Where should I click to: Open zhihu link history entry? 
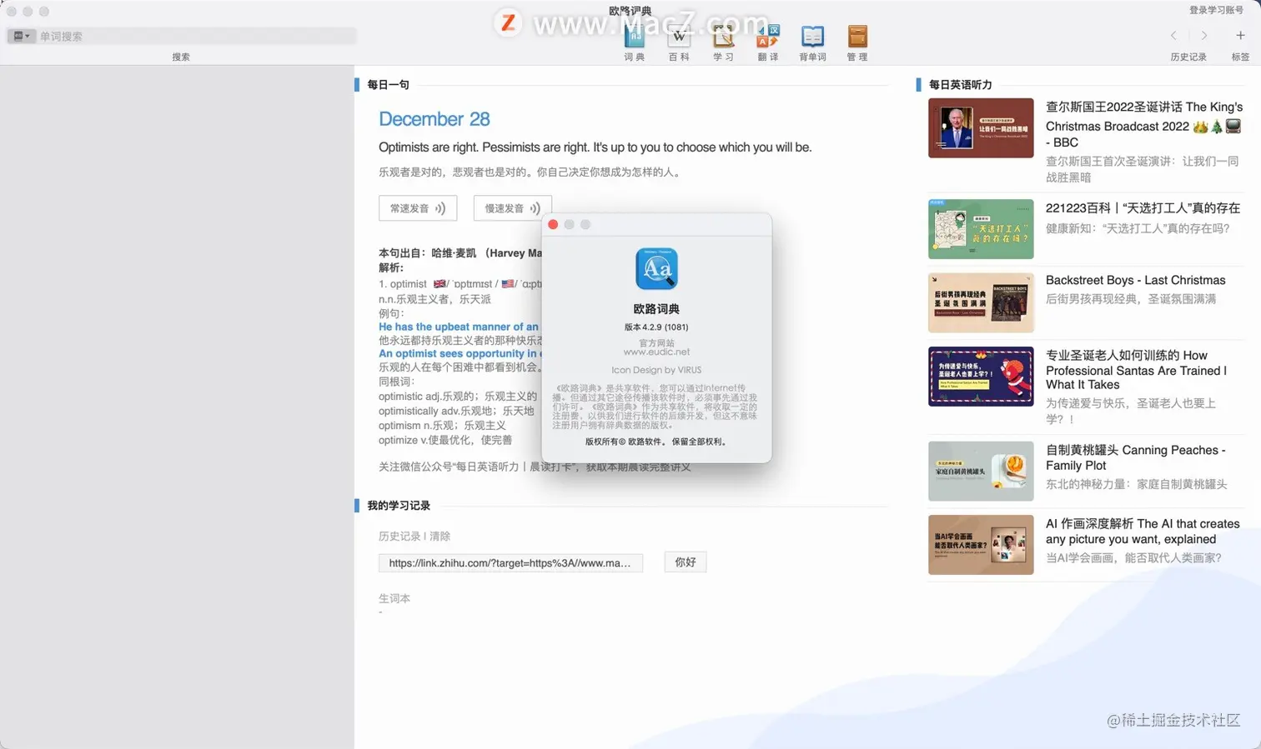510,563
